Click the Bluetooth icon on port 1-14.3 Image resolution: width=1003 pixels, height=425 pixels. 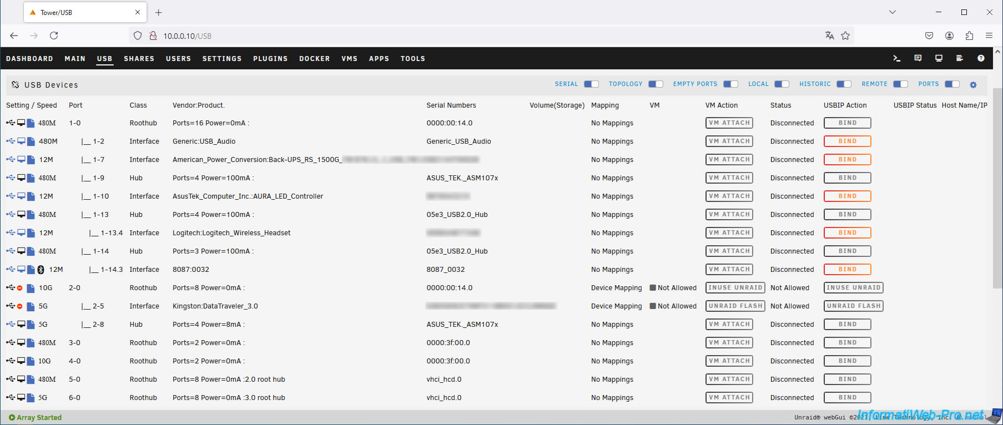point(41,270)
